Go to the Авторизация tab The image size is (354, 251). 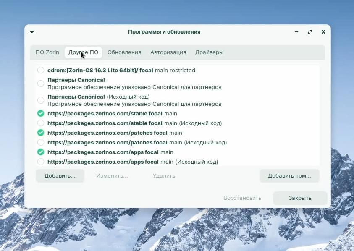click(x=168, y=52)
